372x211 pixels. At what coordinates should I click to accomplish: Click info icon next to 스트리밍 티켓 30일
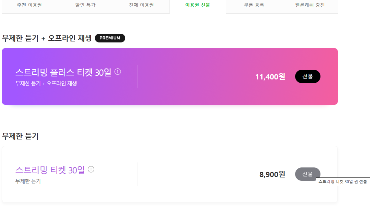(x=91, y=169)
